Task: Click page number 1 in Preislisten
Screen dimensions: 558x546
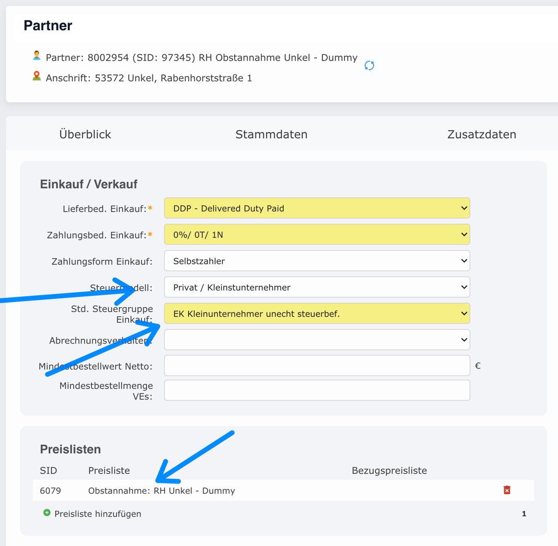Action: tap(523, 514)
